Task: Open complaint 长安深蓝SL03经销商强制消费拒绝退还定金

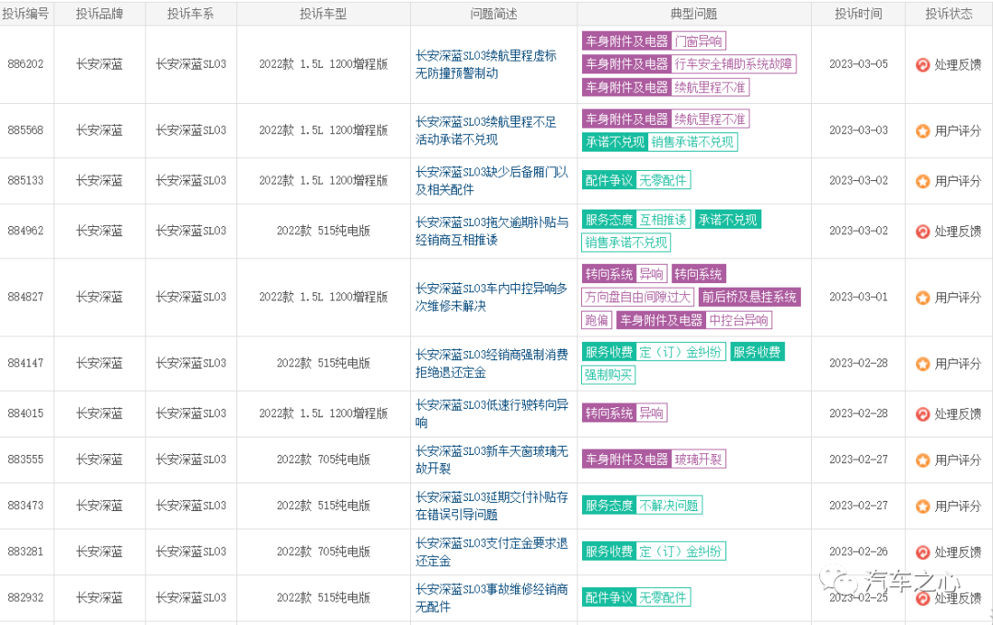Action: [x=492, y=363]
